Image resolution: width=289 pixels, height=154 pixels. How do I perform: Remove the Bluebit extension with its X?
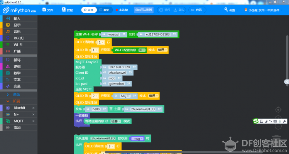tap(33, 108)
